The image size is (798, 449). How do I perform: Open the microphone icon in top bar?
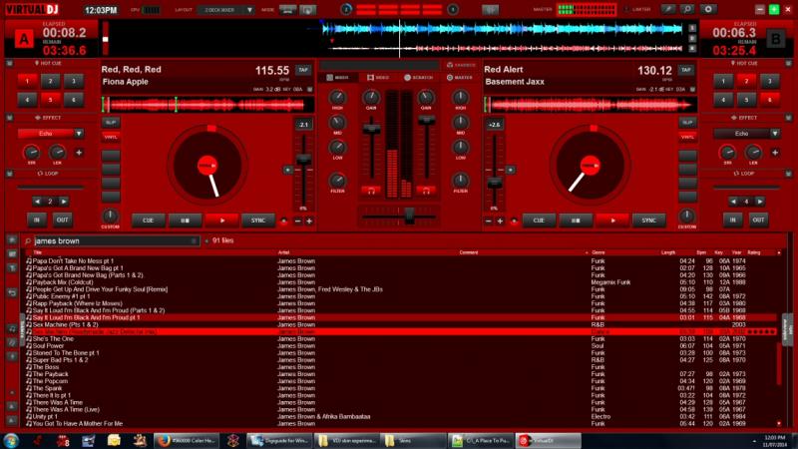click(x=668, y=9)
